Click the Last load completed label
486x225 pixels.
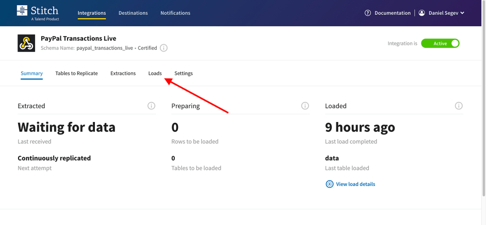pyautogui.click(x=351, y=141)
